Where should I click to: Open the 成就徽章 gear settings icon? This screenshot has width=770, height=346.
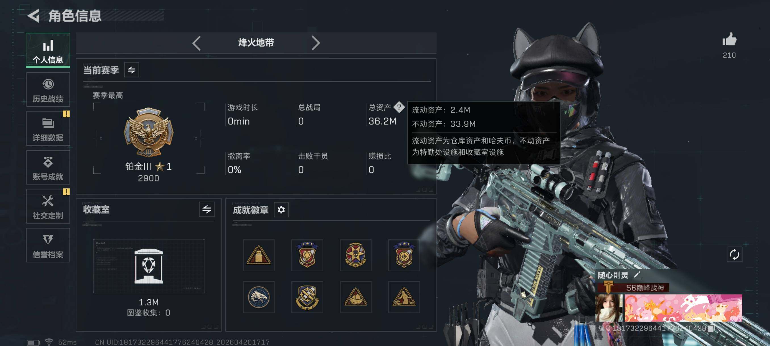tap(281, 210)
